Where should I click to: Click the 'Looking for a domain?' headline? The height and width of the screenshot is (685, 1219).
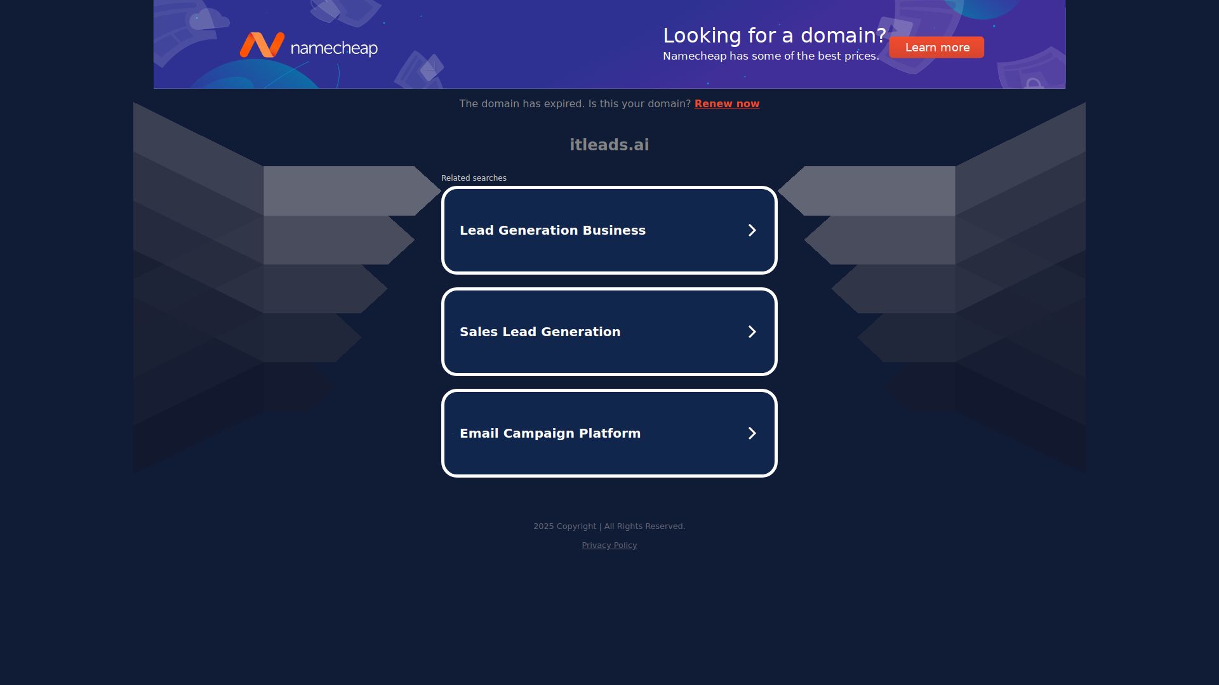tap(774, 36)
